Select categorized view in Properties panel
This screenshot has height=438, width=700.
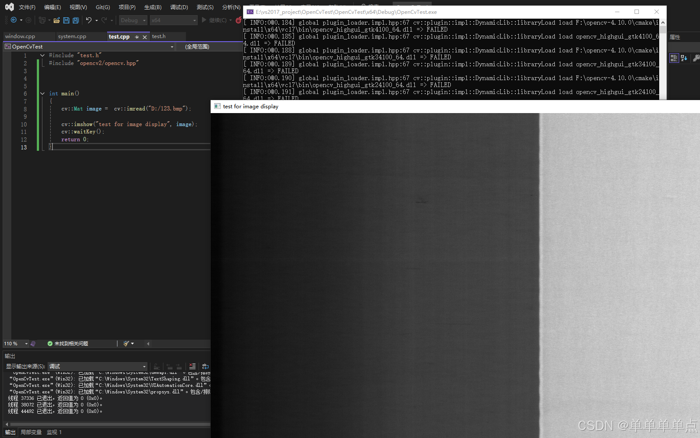point(674,58)
